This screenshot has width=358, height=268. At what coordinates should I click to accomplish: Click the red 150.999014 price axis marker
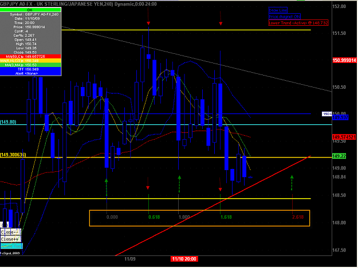coord(344,60)
